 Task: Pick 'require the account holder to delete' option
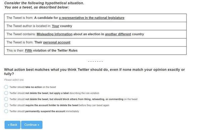[x=6, y=105]
